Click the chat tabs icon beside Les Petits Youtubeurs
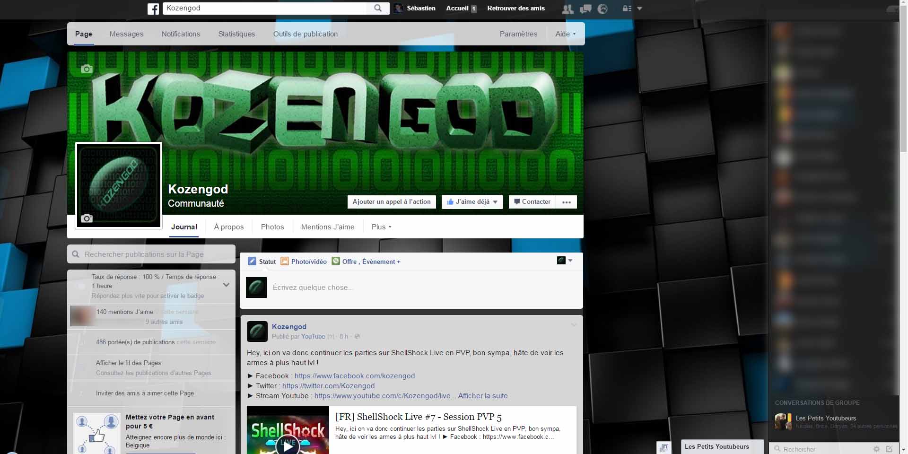908x454 pixels. point(664,447)
